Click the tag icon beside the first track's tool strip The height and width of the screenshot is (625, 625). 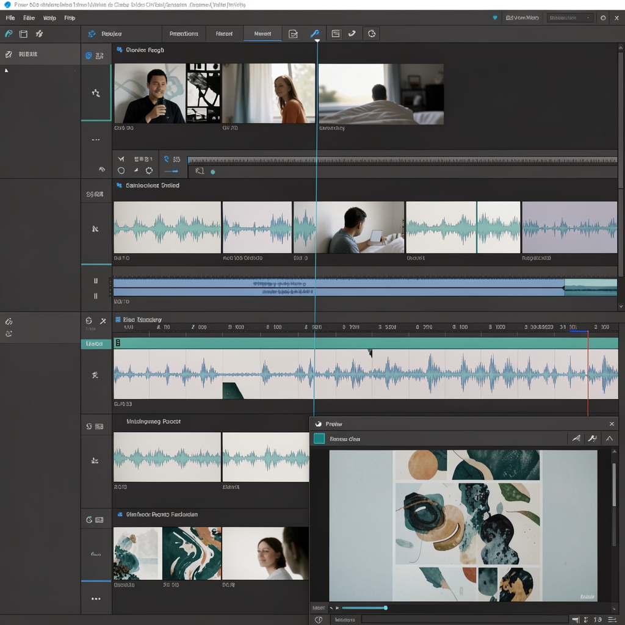click(102, 170)
